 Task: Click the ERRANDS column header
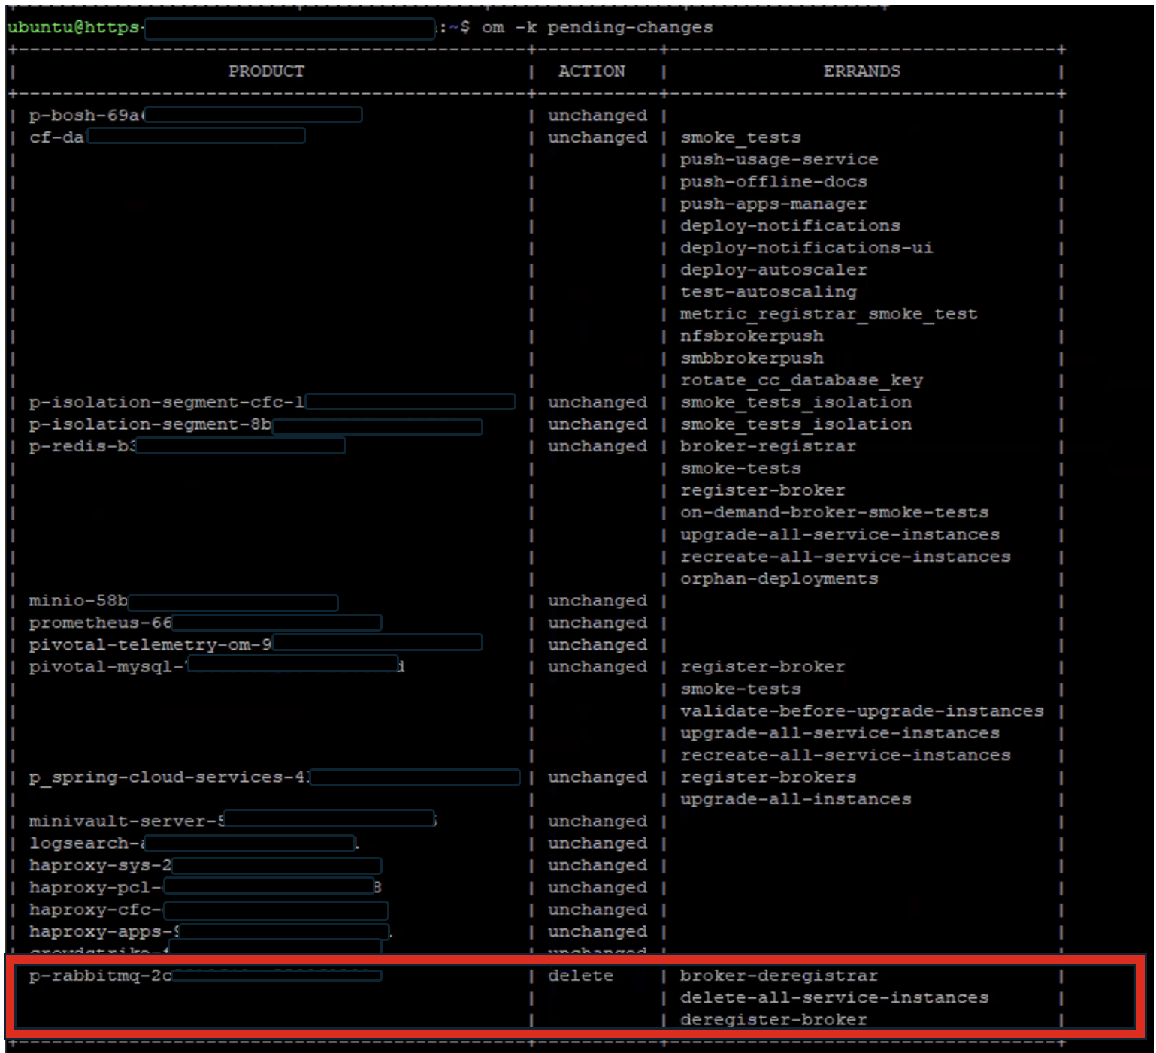tap(861, 71)
